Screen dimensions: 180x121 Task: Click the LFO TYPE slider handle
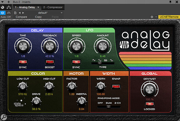click(100, 63)
